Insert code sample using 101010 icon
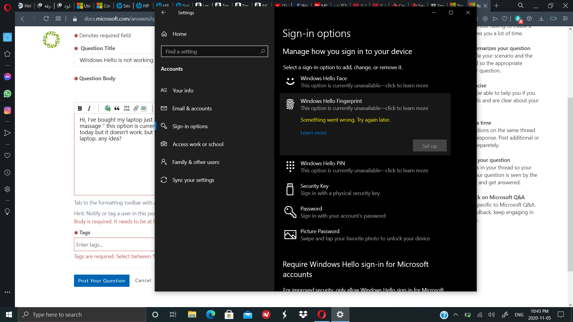 [127, 108]
